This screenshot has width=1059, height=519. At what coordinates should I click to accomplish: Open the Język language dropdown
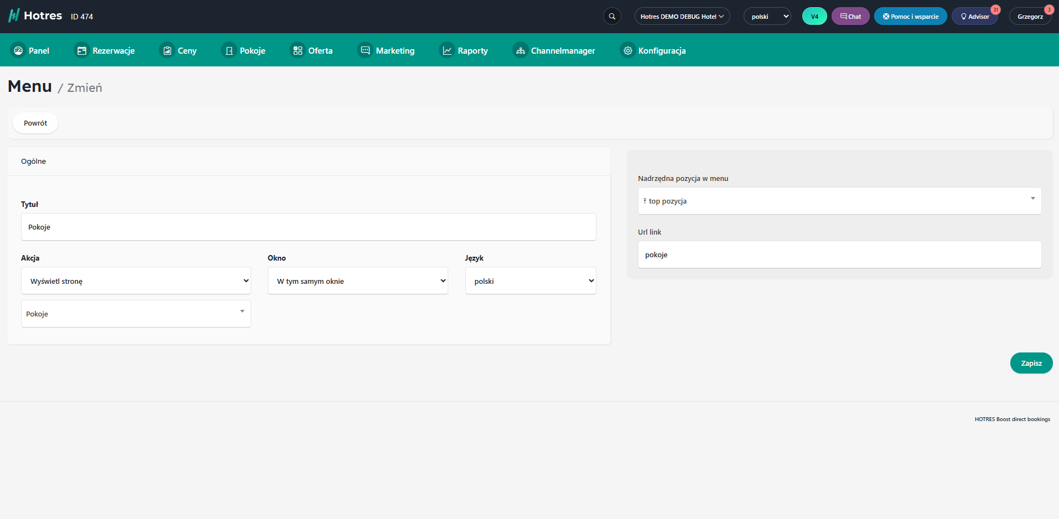pos(530,281)
